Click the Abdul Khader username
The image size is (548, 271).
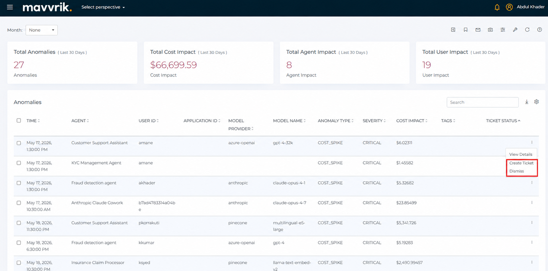pyautogui.click(x=530, y=7)
